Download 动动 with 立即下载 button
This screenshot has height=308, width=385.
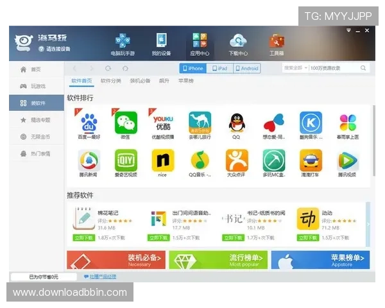pyautogui.click(x=308, y=238)
